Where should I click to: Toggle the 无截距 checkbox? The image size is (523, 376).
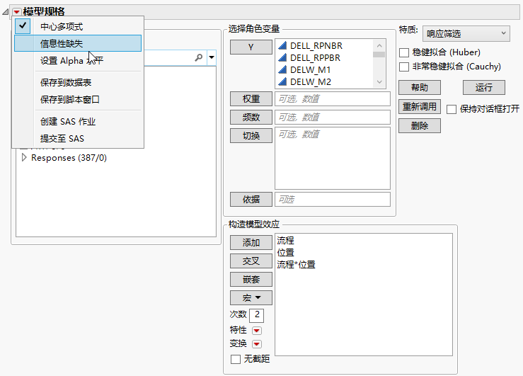click(236, 359)
